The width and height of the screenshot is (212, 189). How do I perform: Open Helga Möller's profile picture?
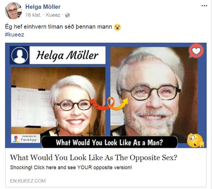pos(13,10)
